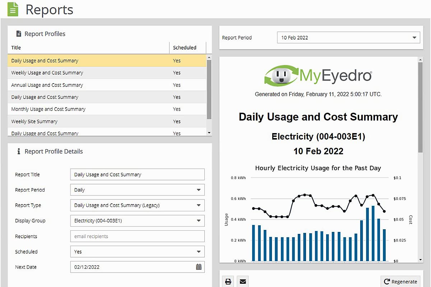
Task: Expand the Report Type dropdown
Action: (137, 205)
